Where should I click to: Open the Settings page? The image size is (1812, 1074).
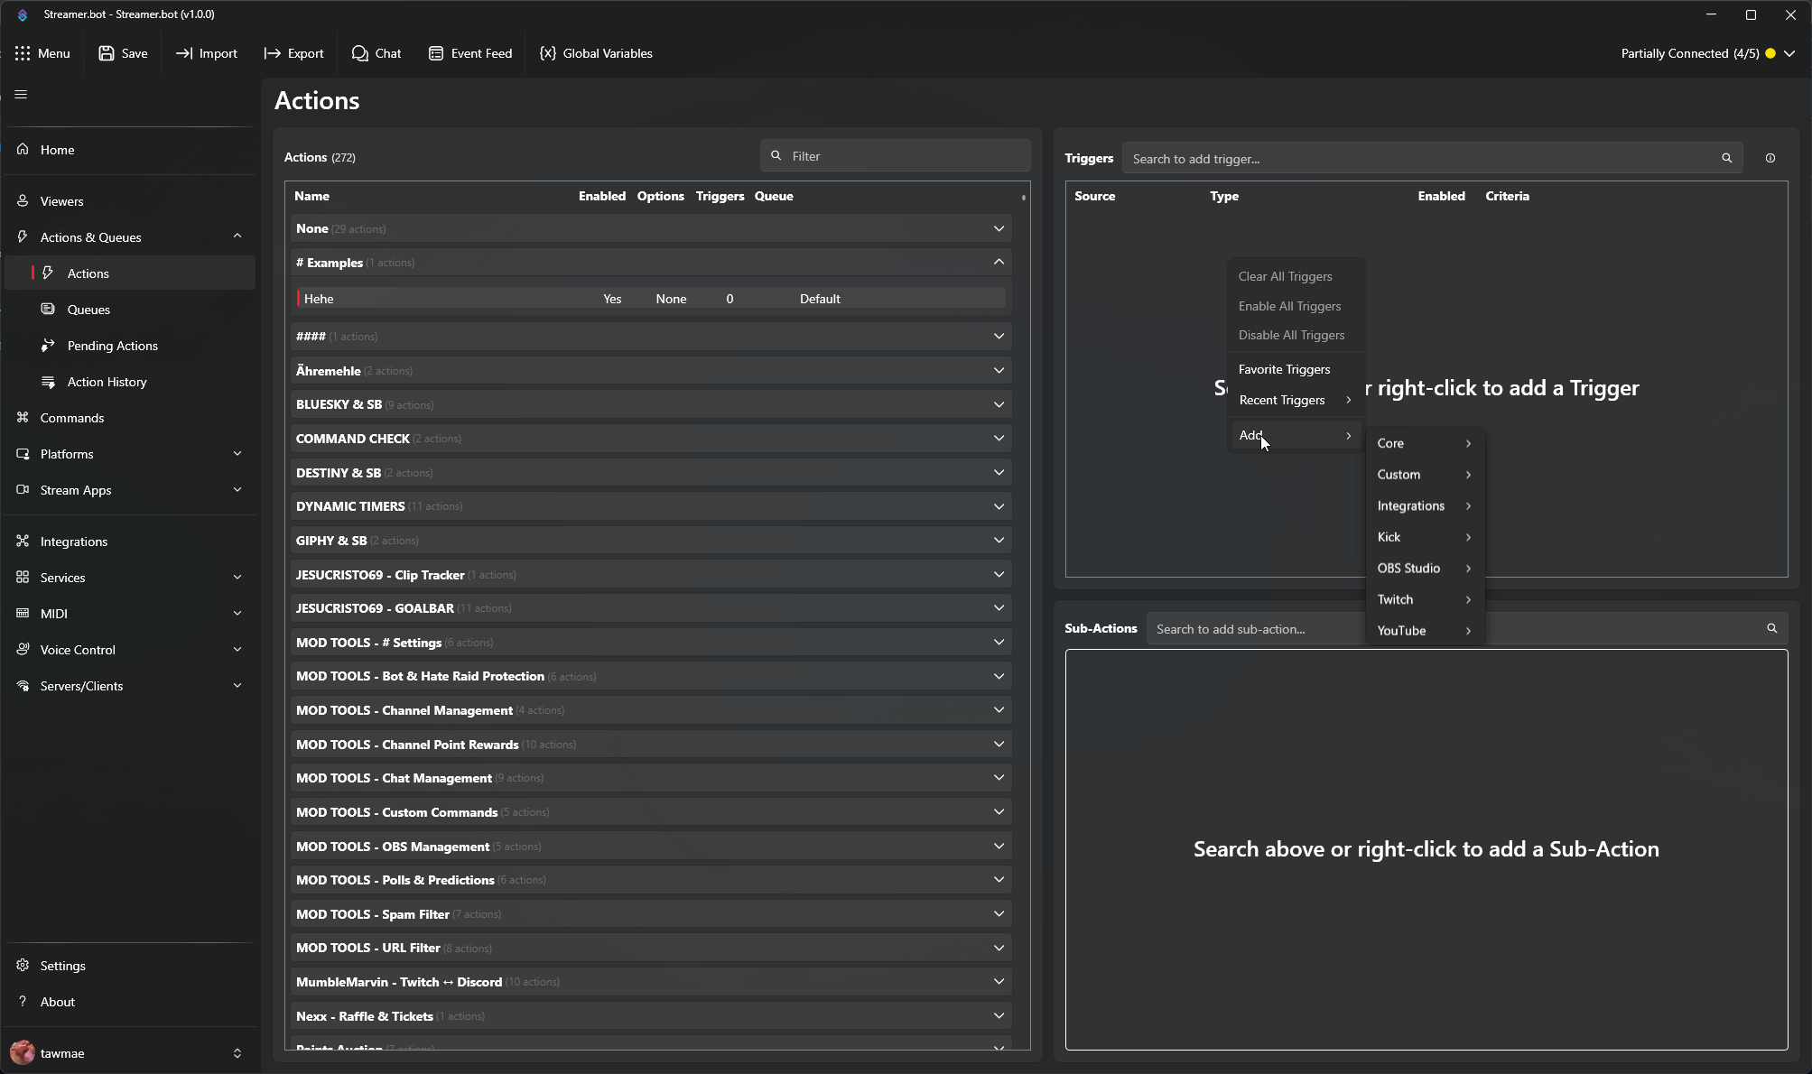pos(63,965)
